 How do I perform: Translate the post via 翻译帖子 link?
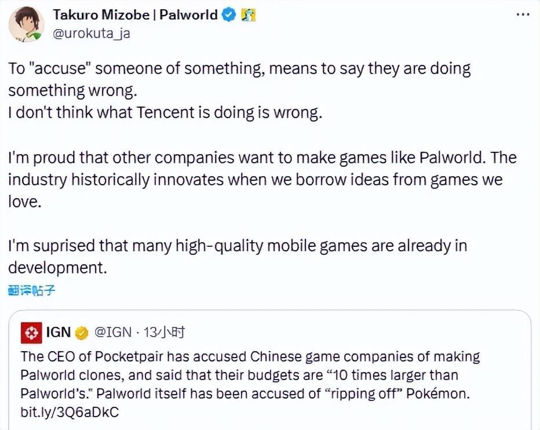[32, 290]
